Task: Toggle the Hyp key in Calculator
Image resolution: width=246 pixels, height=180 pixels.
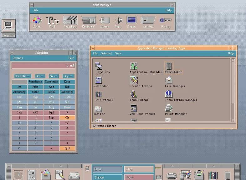Action: (35, 97)
